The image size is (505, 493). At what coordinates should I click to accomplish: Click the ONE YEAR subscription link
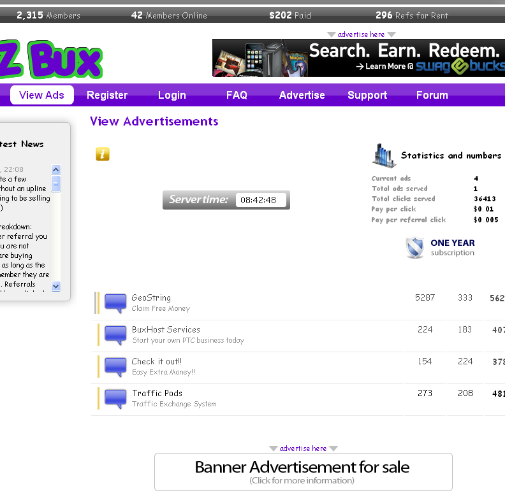(453, 248)
